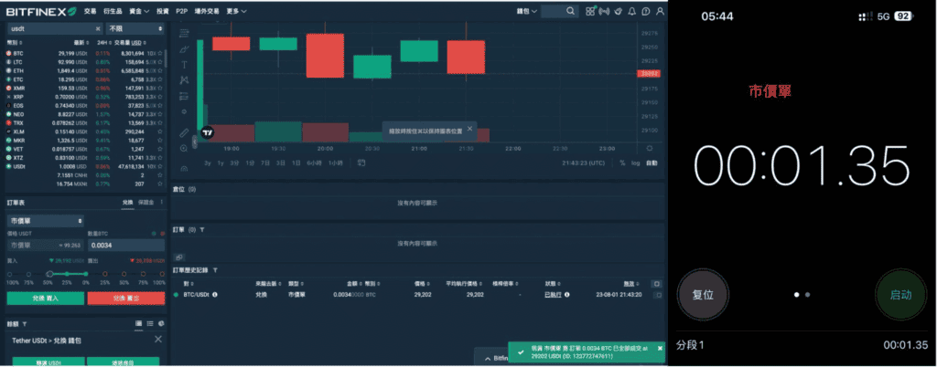Open the 投資 menu item
This screenshot has width=937, height=367.
163,11
